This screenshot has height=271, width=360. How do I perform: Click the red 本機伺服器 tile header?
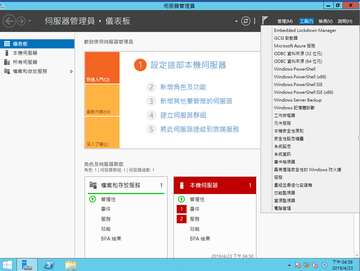click(x=215, y=185)
